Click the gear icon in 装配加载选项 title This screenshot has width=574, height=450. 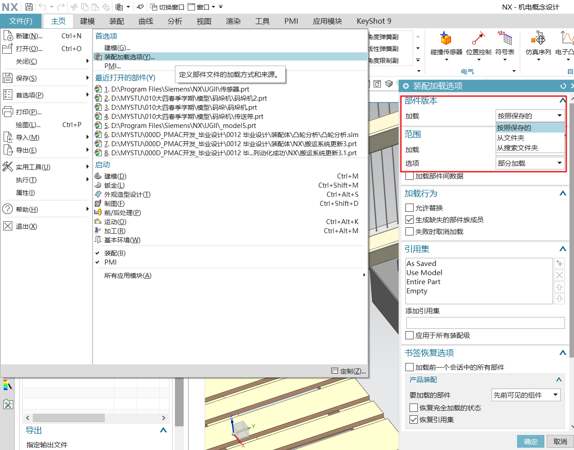point(406,86)
